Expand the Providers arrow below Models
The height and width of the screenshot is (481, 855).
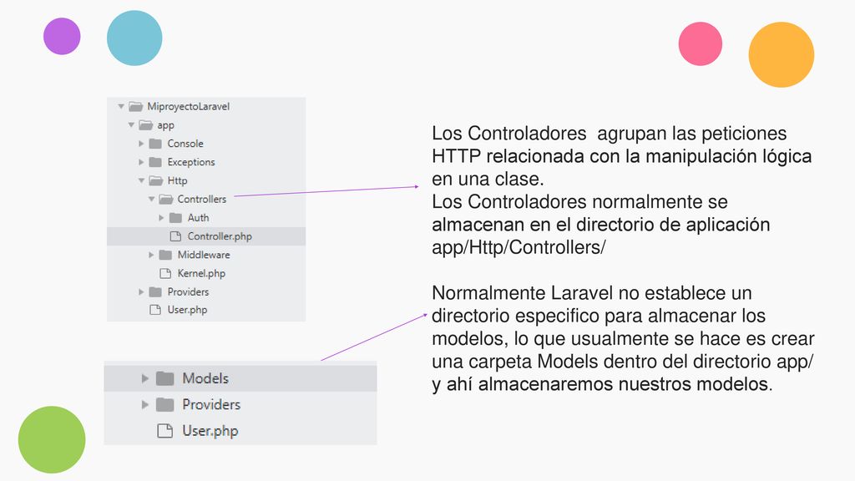145,404
